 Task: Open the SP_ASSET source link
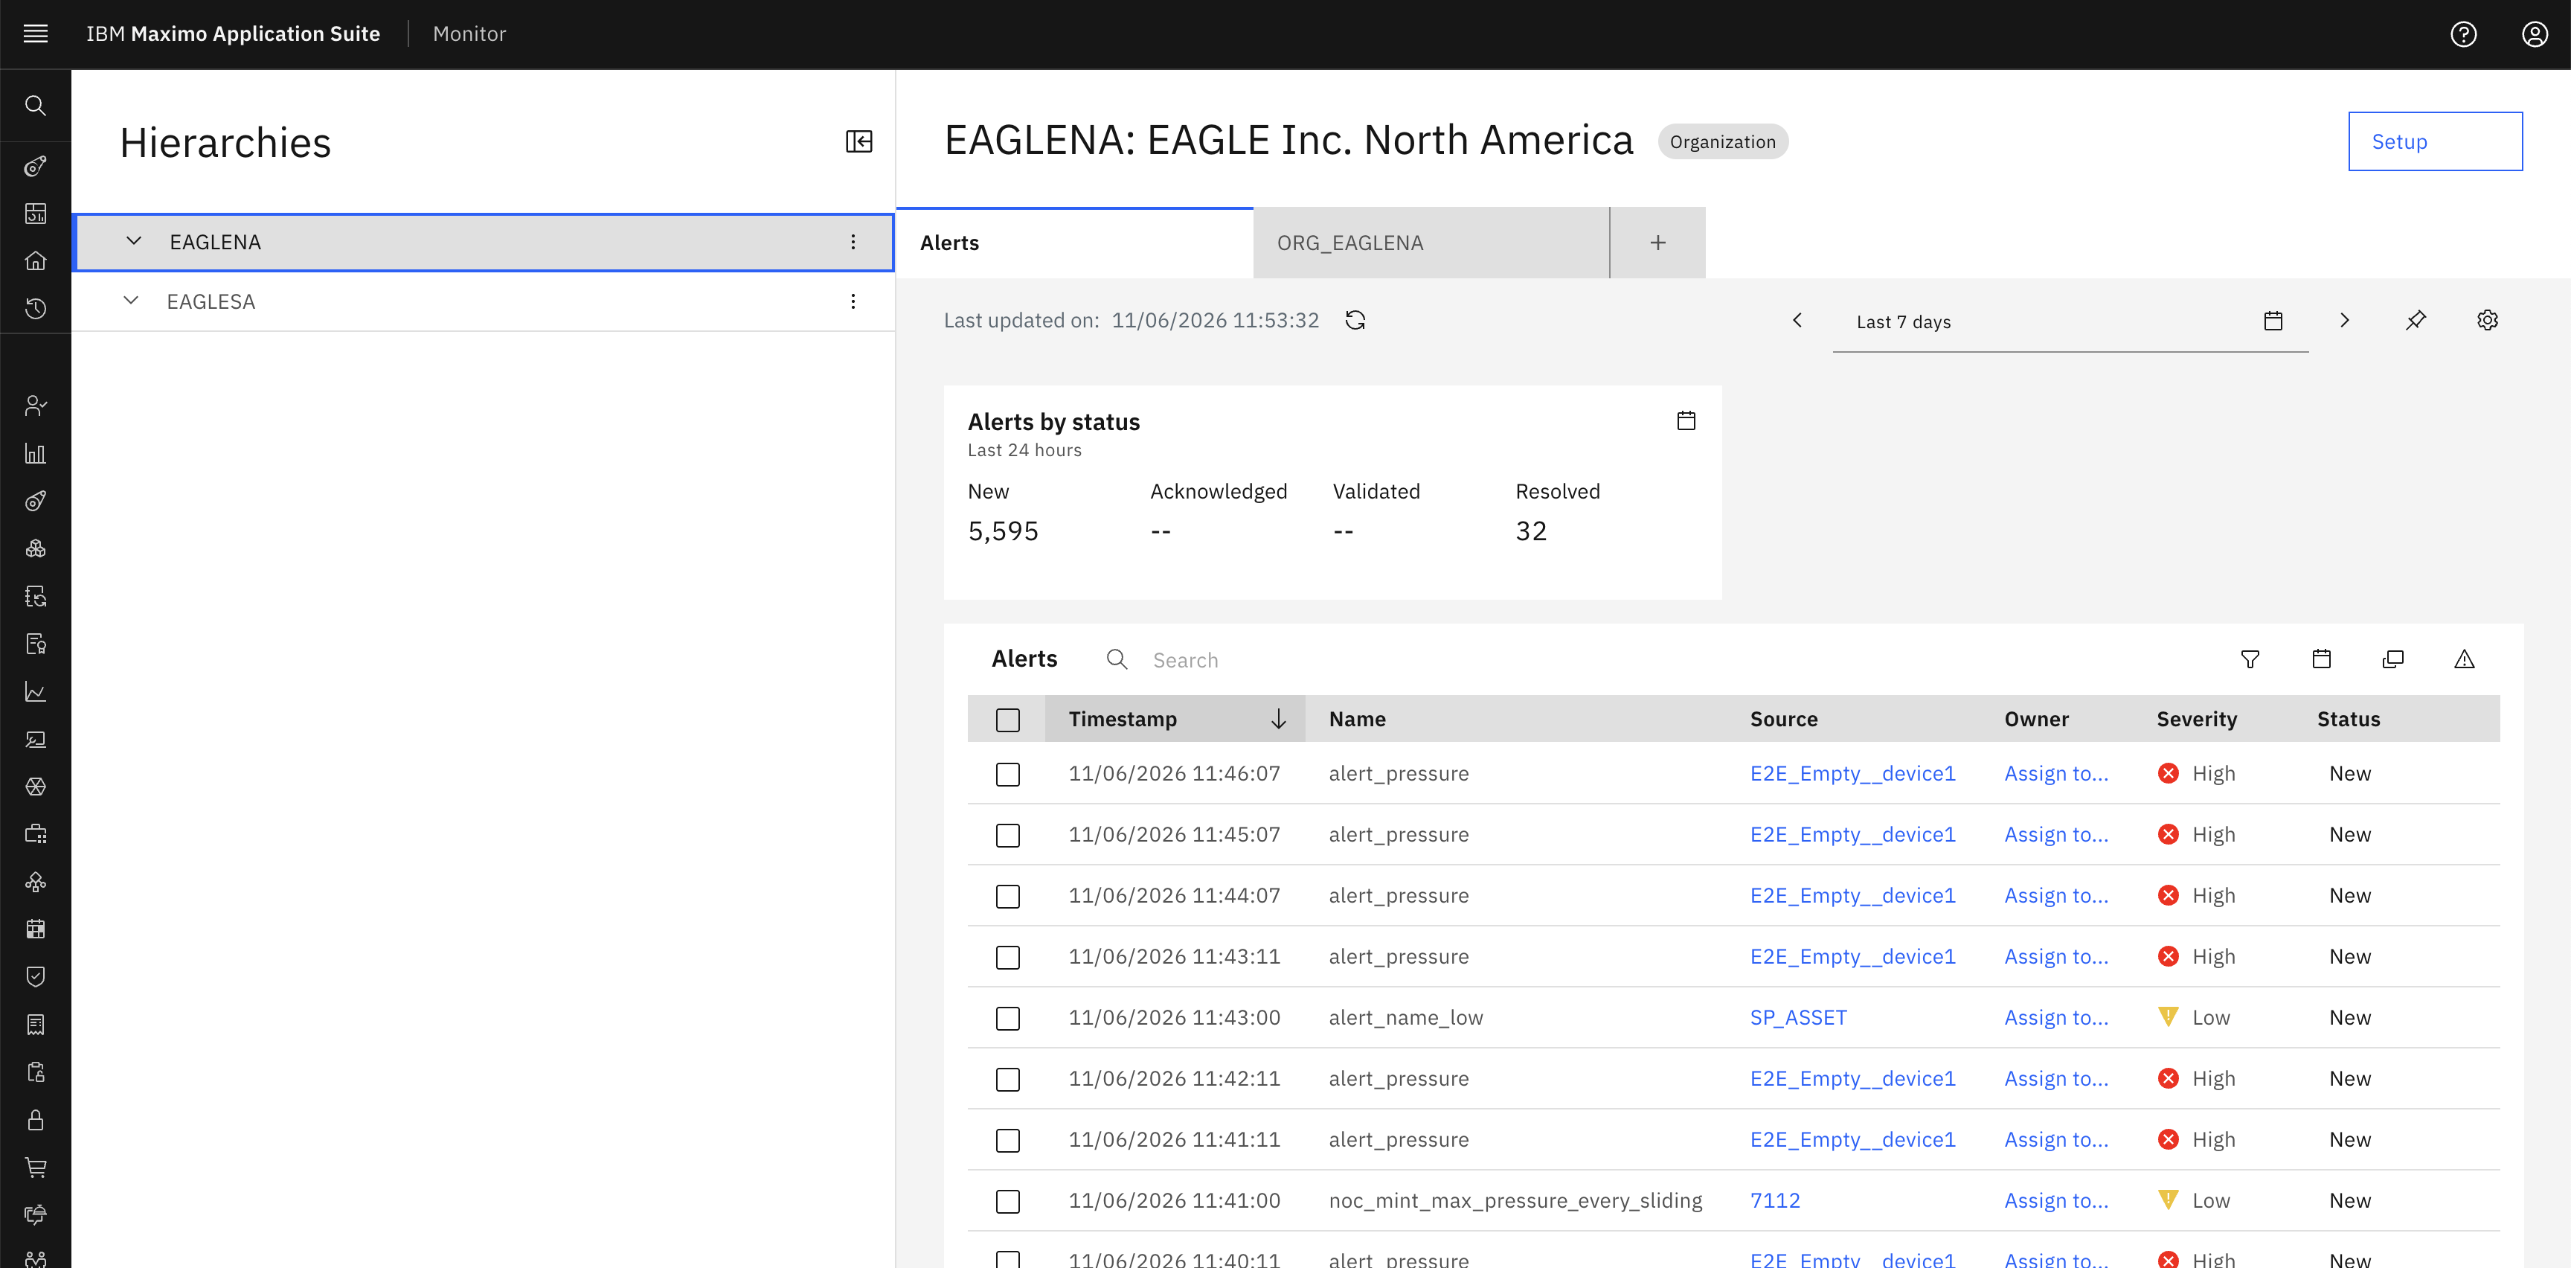coord(1797,1017)
